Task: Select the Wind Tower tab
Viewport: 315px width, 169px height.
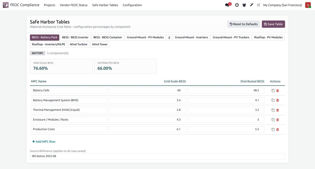Action: 100,44
